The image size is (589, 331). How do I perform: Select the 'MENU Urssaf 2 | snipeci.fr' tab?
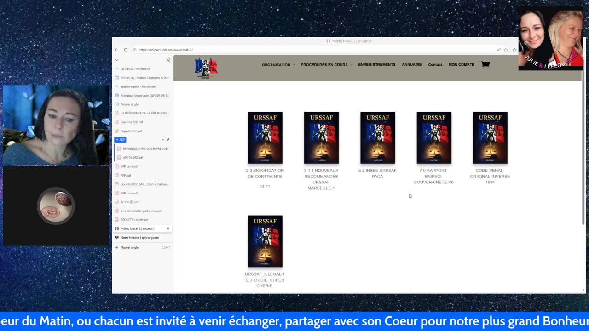[143, 228]
